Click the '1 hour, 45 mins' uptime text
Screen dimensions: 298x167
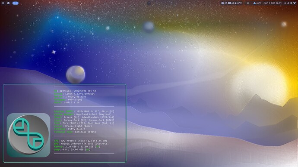(x=76, y=96)
